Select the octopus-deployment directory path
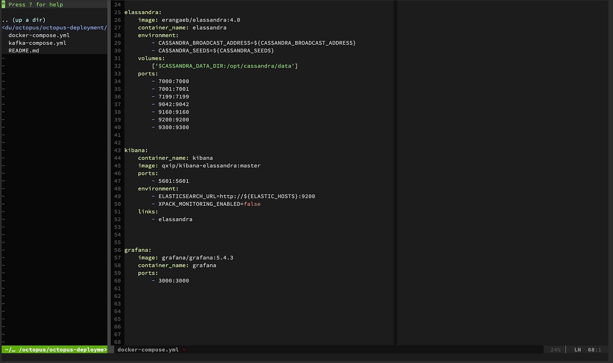Screen dimensions: 613x363 pyautogui.click(x=54, y=28)
